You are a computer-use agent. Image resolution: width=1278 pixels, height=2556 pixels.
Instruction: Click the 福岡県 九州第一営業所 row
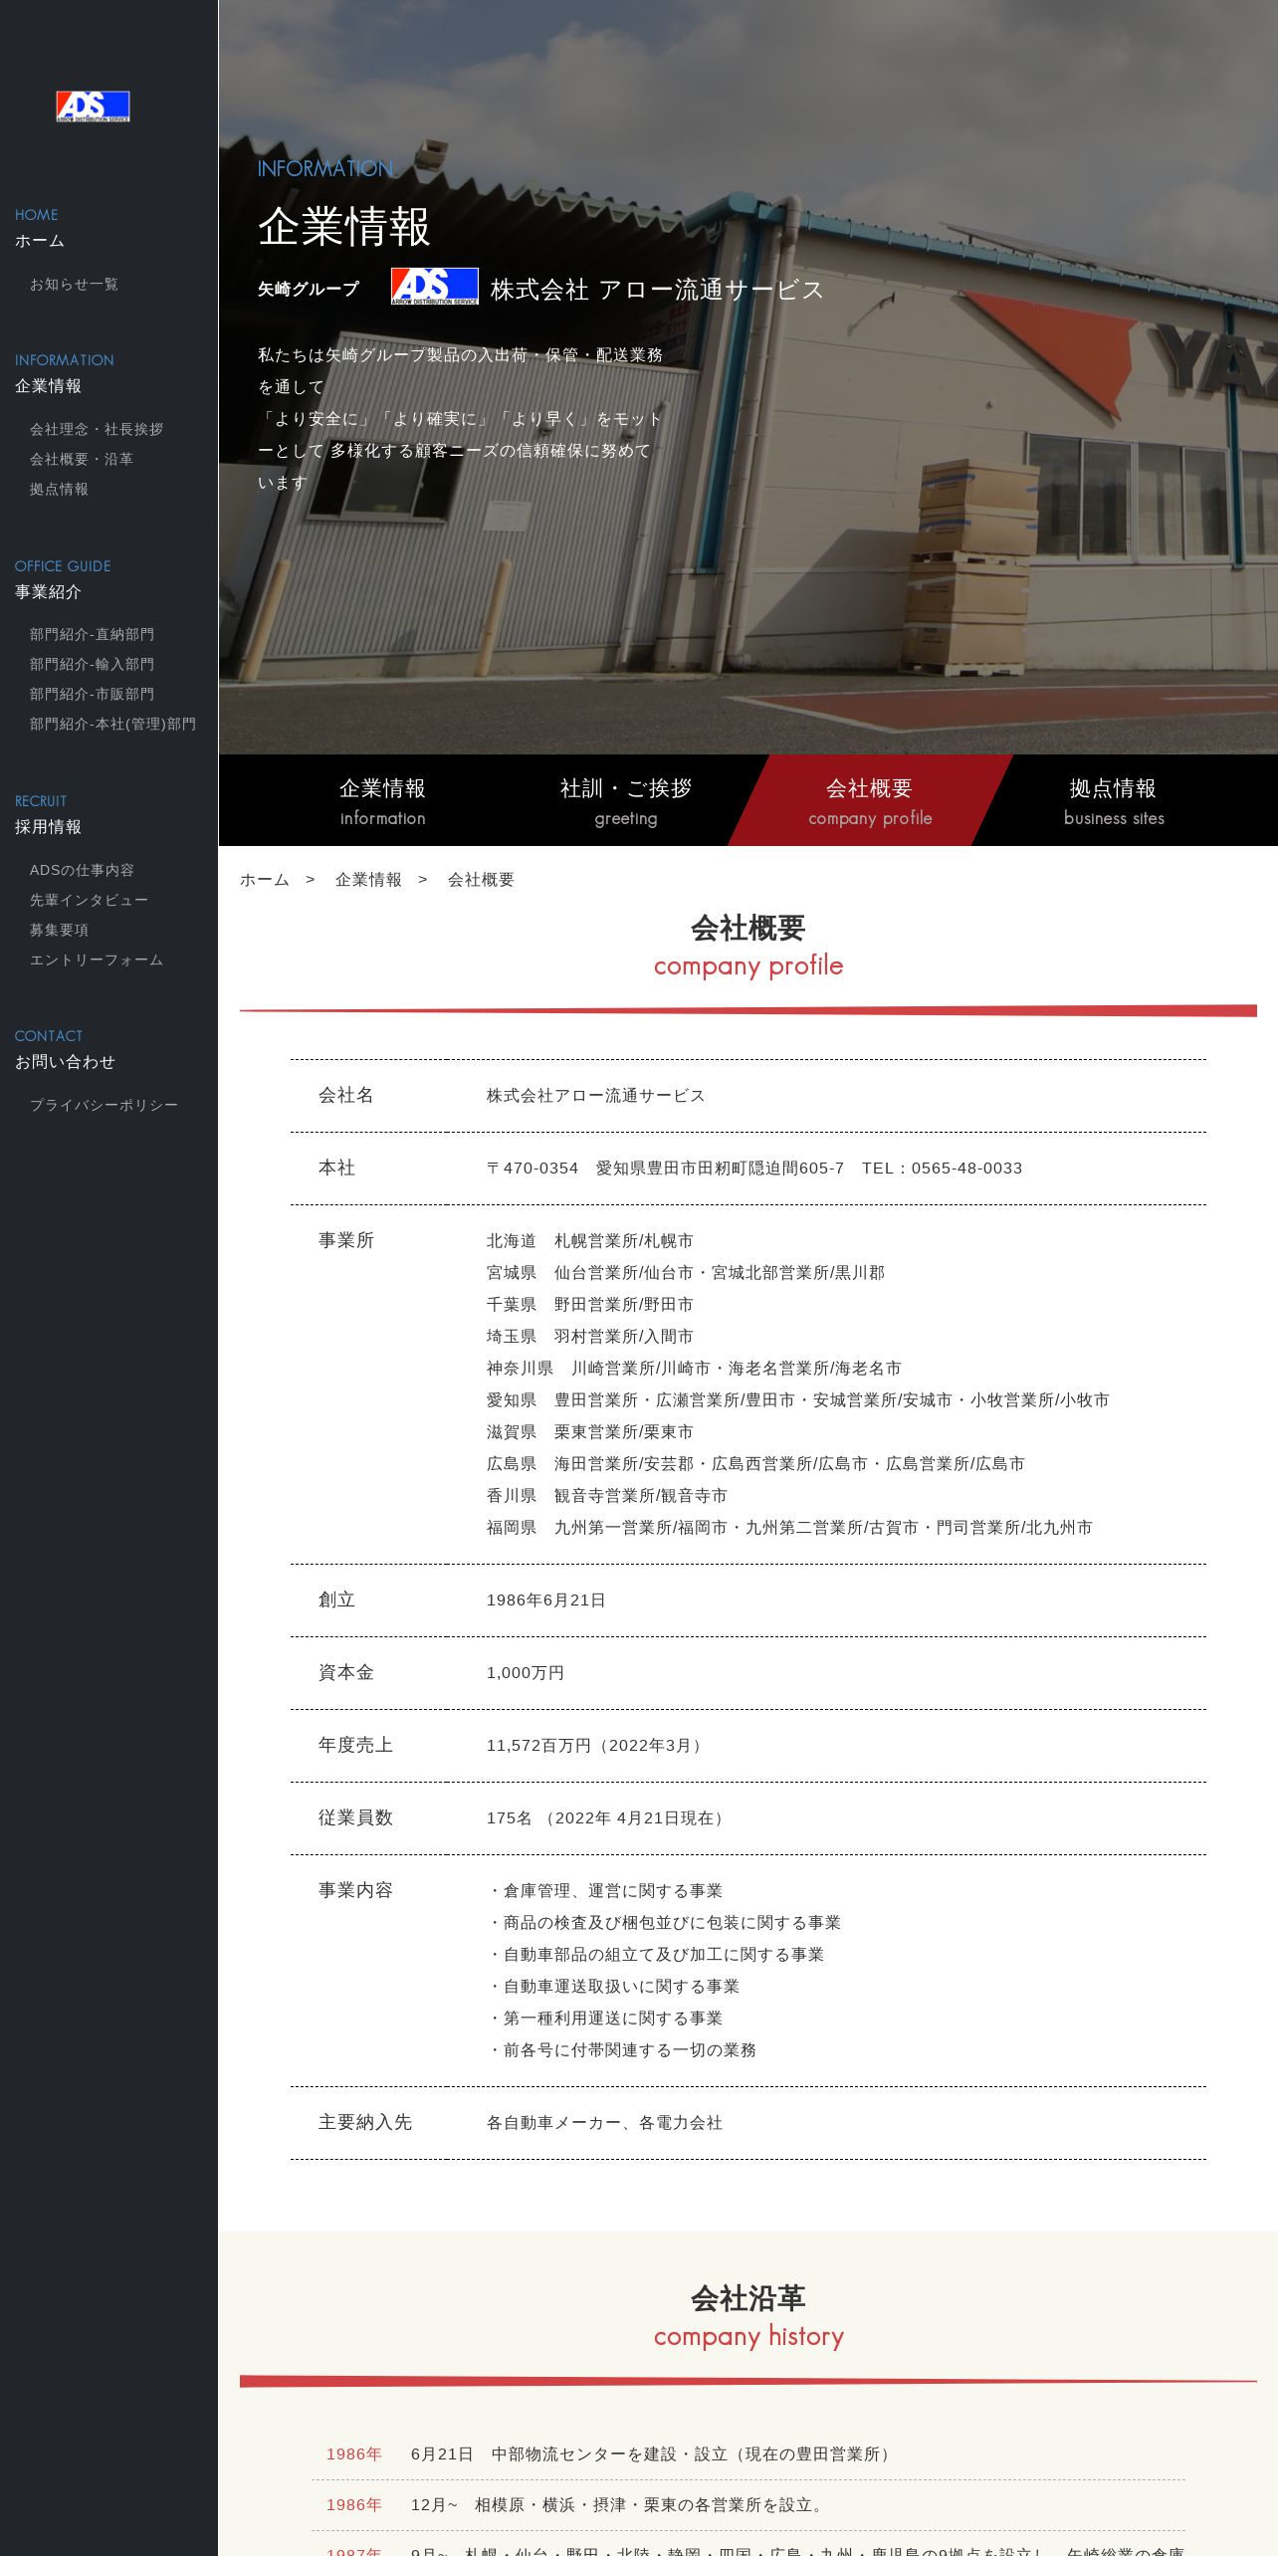789,1528
